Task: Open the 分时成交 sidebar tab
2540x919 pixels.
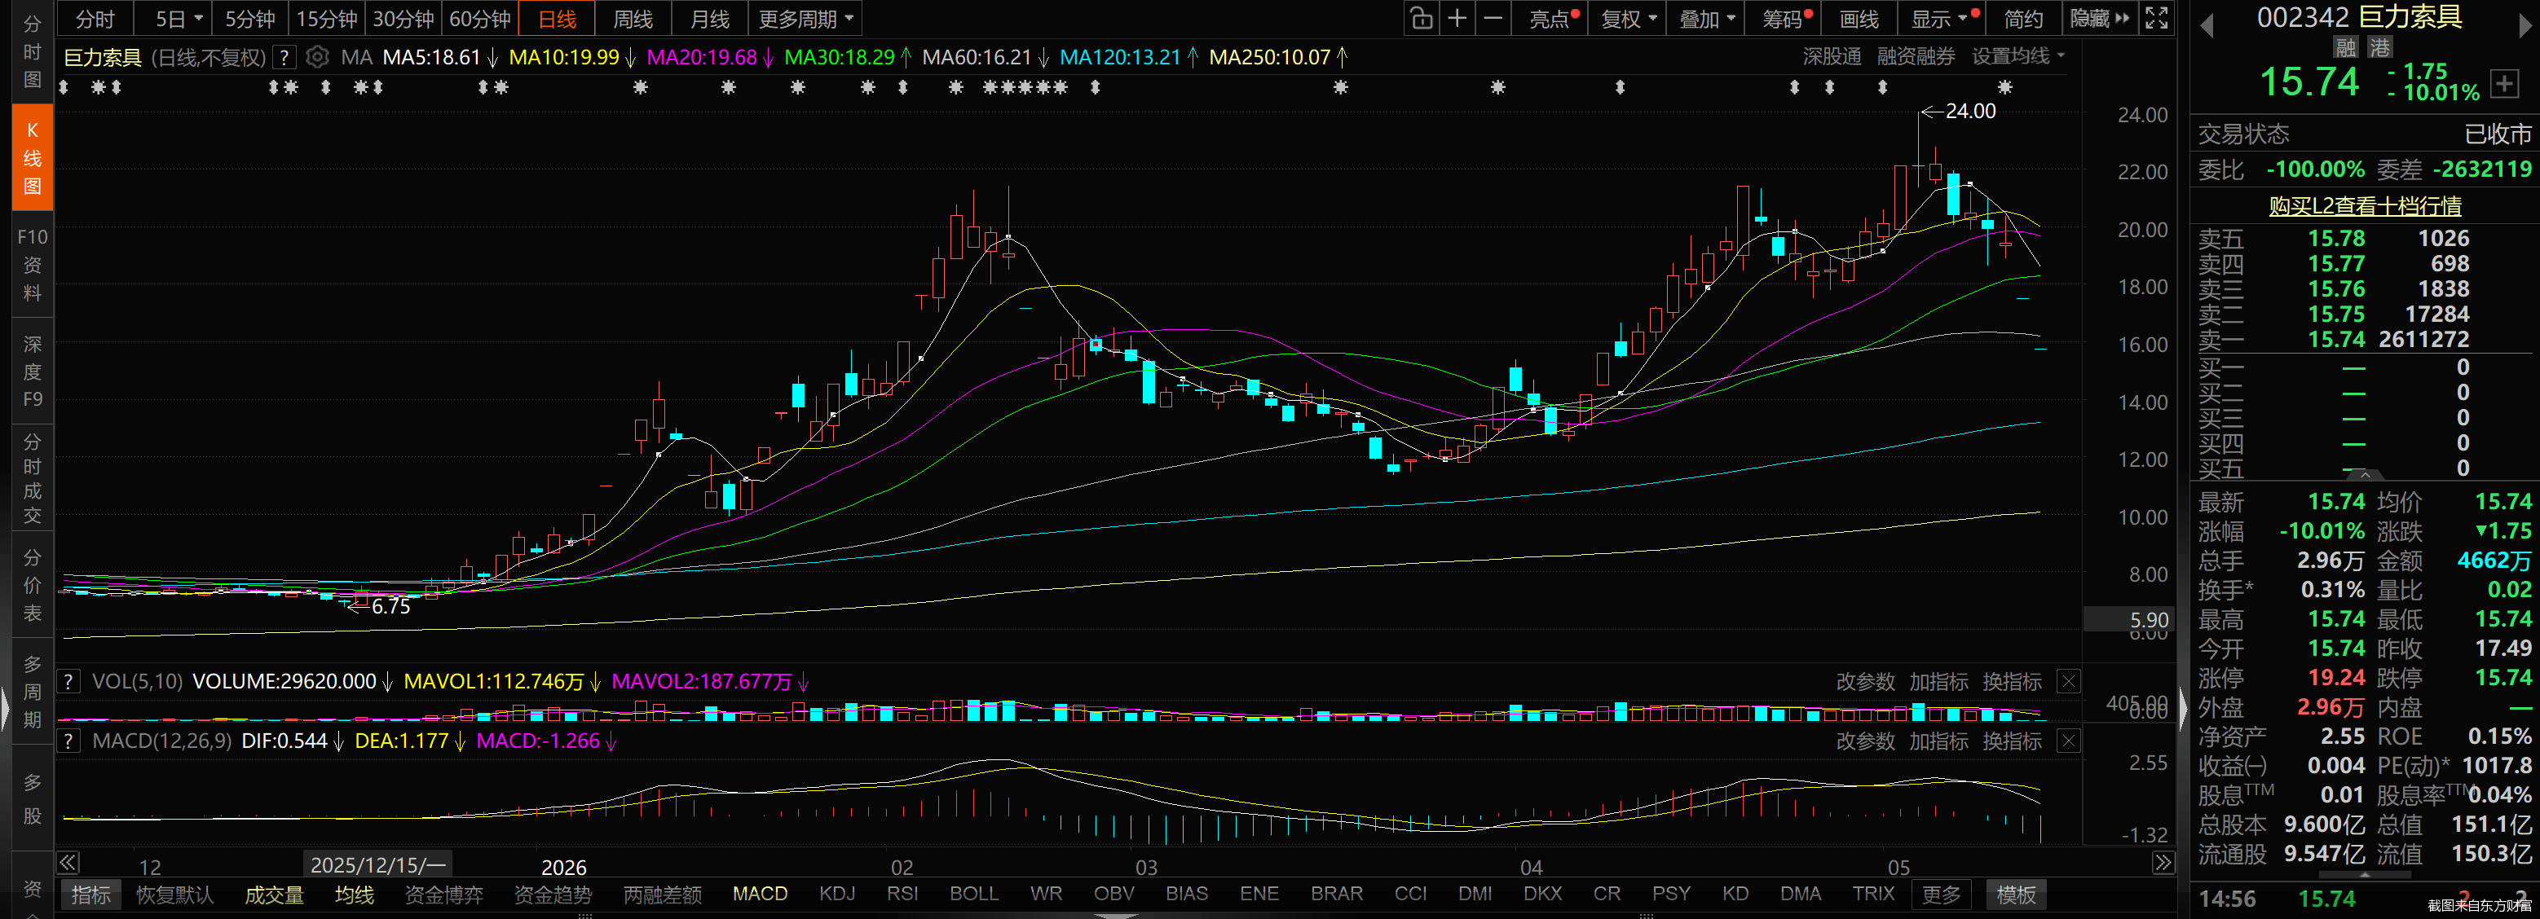Action: [x=33, y=479]
